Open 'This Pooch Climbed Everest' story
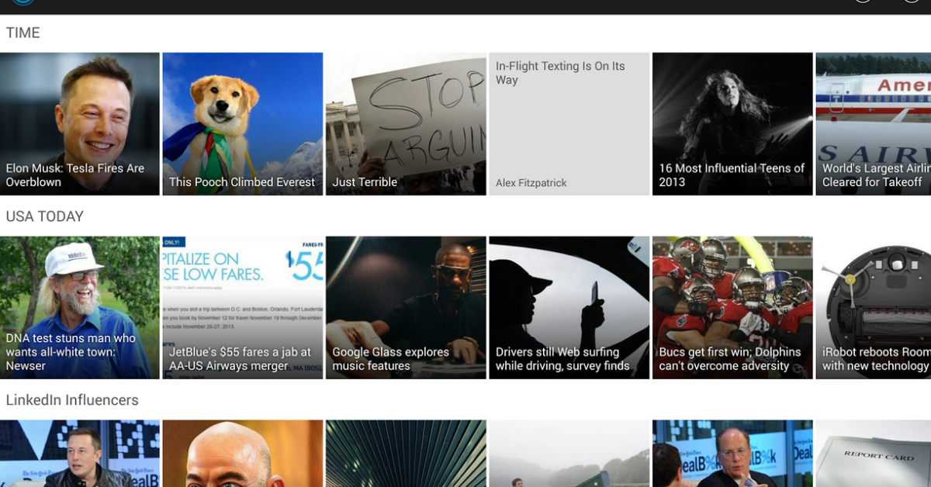The width and height of the screenshot is (931, 487). point(243,124)
